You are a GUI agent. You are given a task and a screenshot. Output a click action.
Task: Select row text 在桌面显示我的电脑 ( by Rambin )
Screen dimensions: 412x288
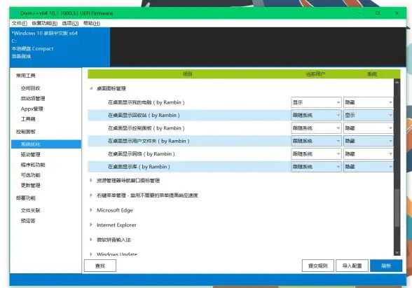click(146, 102)
